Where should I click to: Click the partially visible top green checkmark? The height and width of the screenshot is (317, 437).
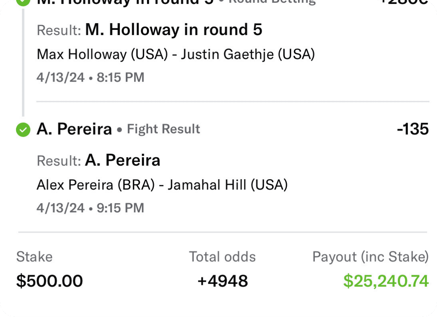coord(24,2)
